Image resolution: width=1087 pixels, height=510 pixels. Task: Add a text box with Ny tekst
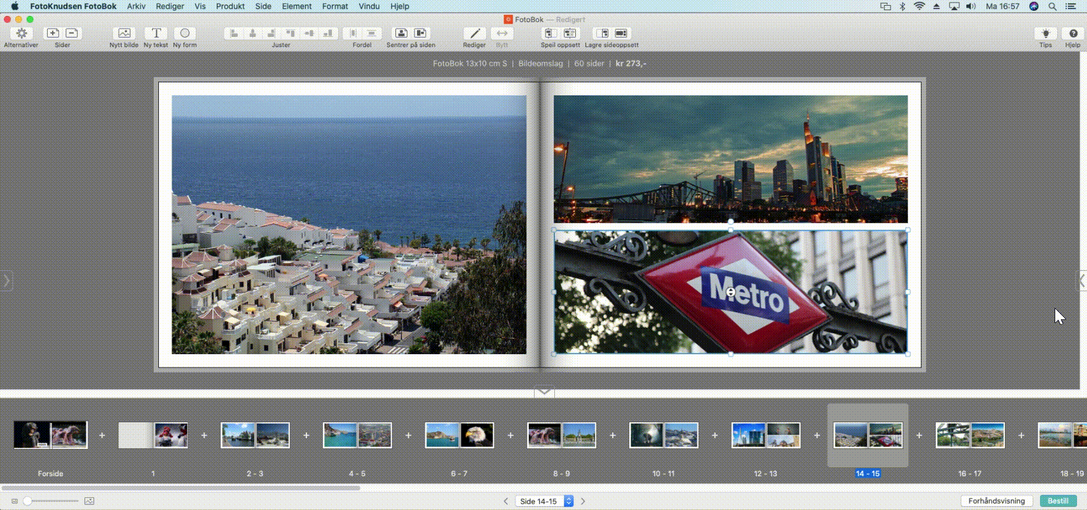pyautogui.click(x=156, y=33)
